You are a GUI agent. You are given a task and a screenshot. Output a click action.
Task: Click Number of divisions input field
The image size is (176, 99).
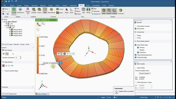[x=18, y=57]
